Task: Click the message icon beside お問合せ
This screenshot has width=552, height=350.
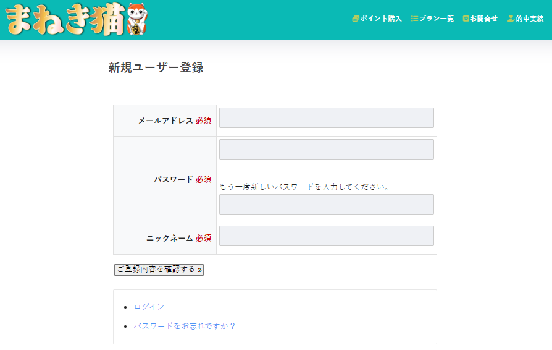Action: coord(466,19)
